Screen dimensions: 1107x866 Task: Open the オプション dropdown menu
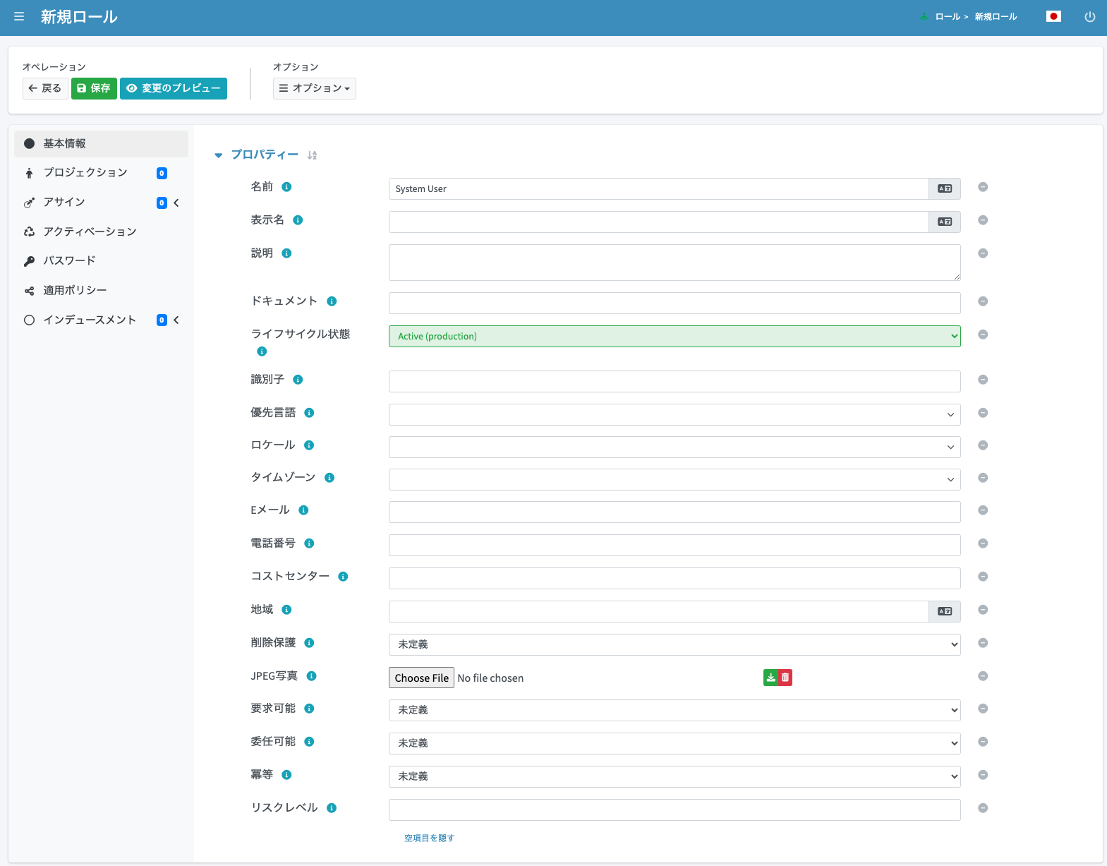tap(315, 88)
